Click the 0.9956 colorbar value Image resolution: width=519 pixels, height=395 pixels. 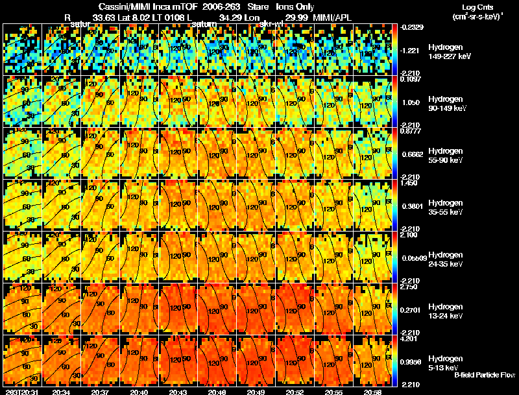411,363
